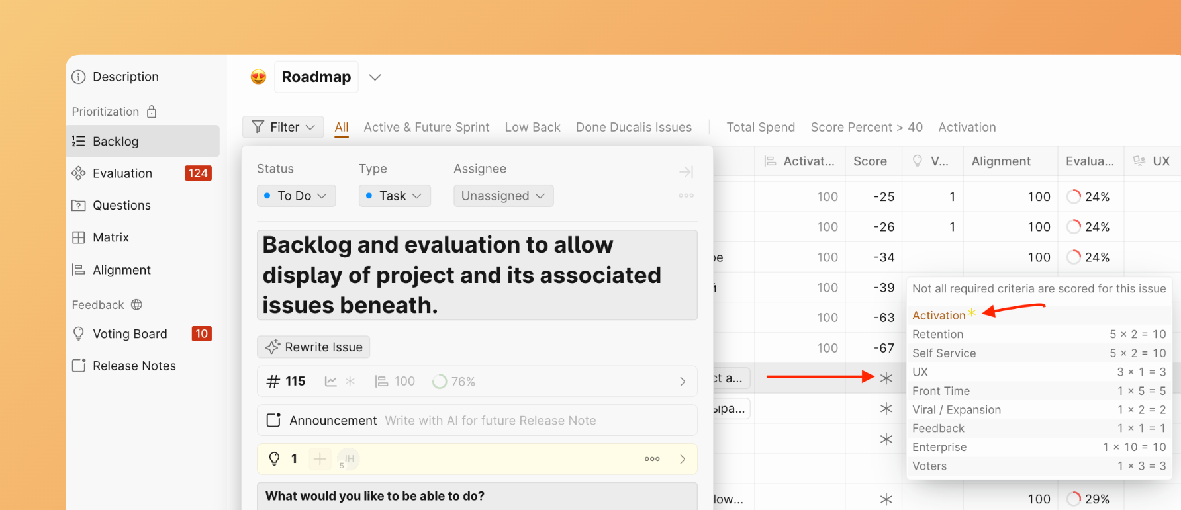Switch to Active & Future Sprint tab
Screen dimensions: 1181x510
pyautogui.click(x=426, y=127)
